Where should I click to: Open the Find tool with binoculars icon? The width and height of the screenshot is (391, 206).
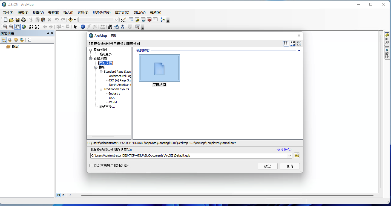pos(110,27)
